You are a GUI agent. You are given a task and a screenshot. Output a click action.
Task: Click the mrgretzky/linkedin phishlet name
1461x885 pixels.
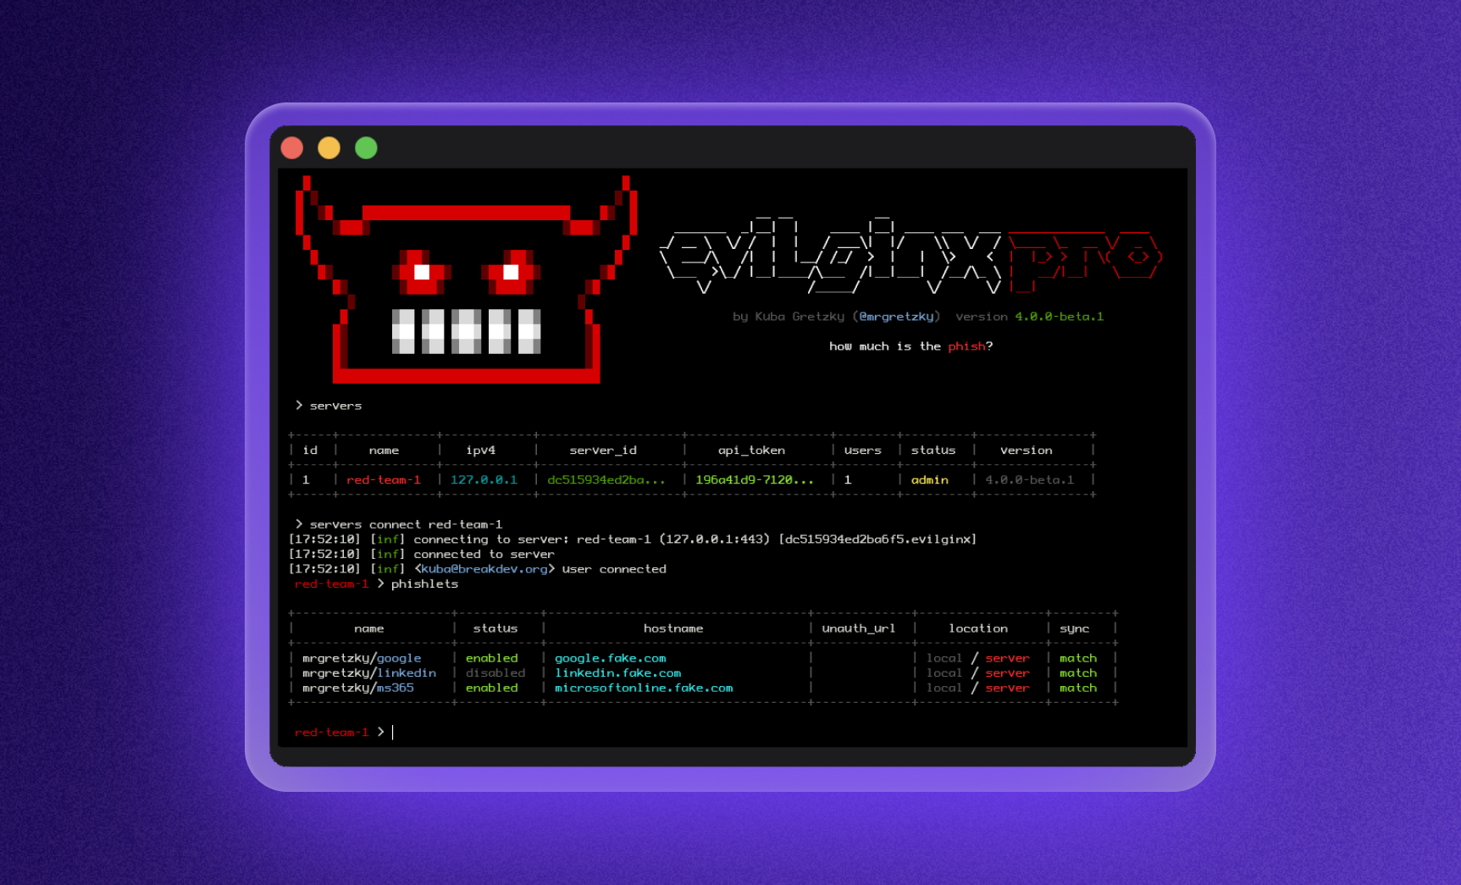coord(369,673)
